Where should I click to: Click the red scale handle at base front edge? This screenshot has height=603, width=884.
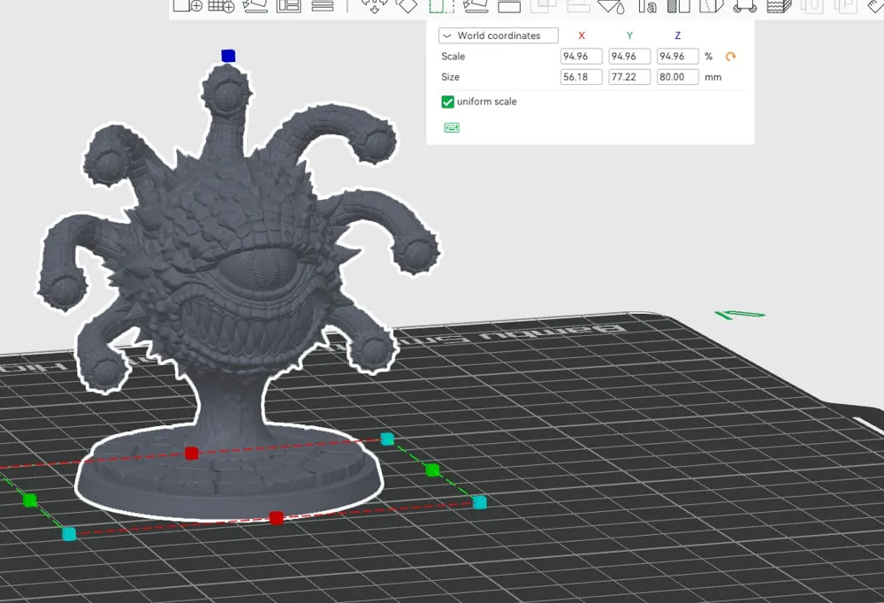pyautogui.click(x=276, y=518)
